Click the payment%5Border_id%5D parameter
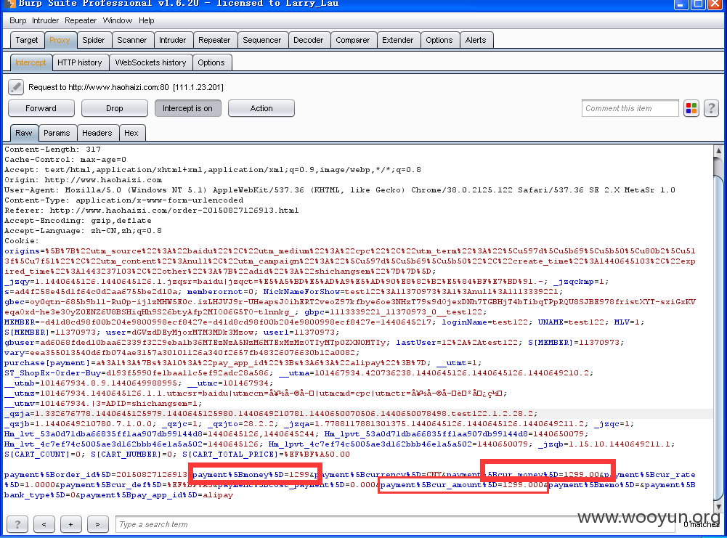Screen dimensions: 727x538 (96, 475)
